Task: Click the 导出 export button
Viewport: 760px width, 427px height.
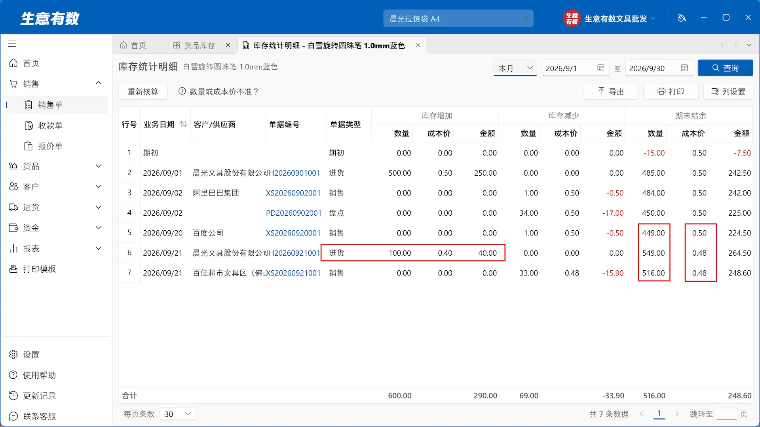Action: tap(611, 91)
